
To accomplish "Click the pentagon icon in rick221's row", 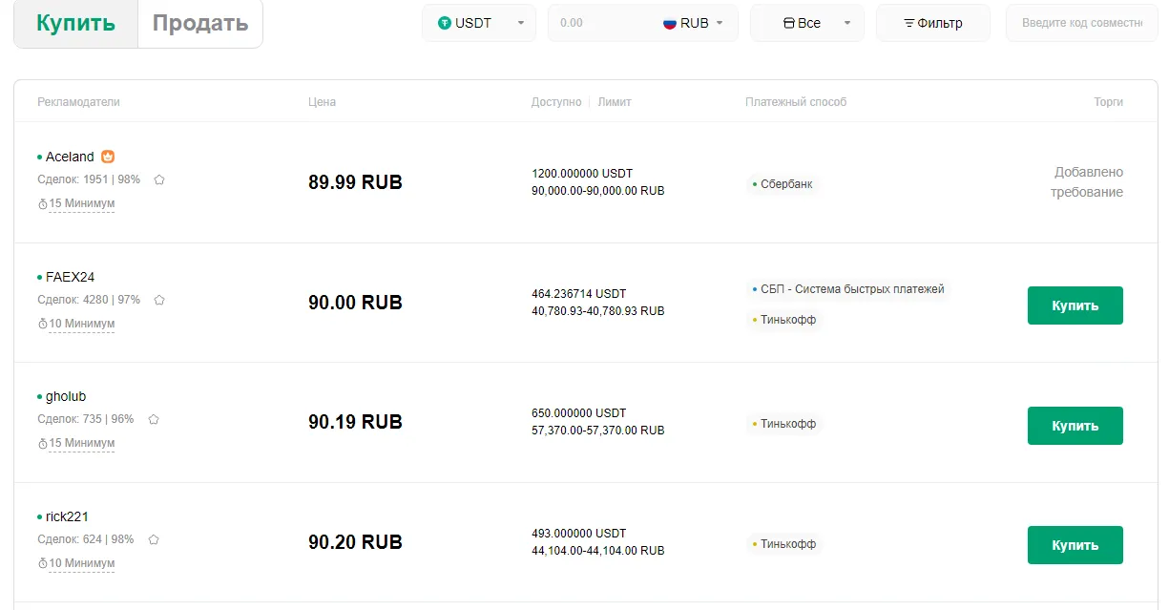I will click(154, 539).
